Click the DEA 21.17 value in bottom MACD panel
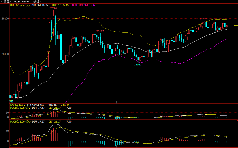 (x=54, y=122)
